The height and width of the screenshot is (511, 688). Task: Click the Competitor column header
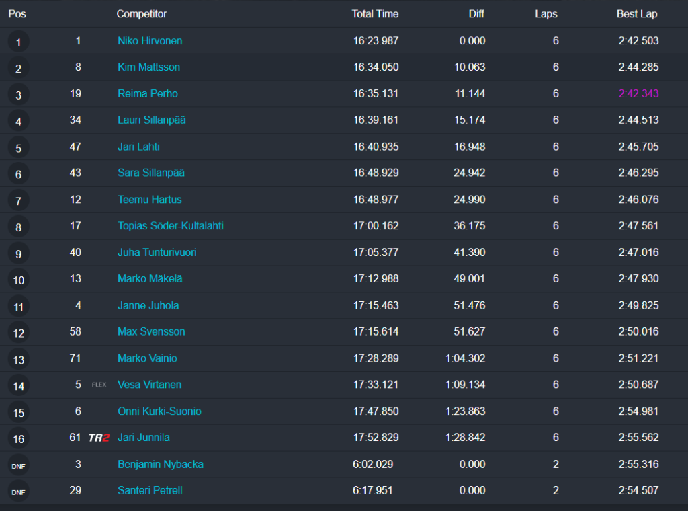[x=141, y=14]
